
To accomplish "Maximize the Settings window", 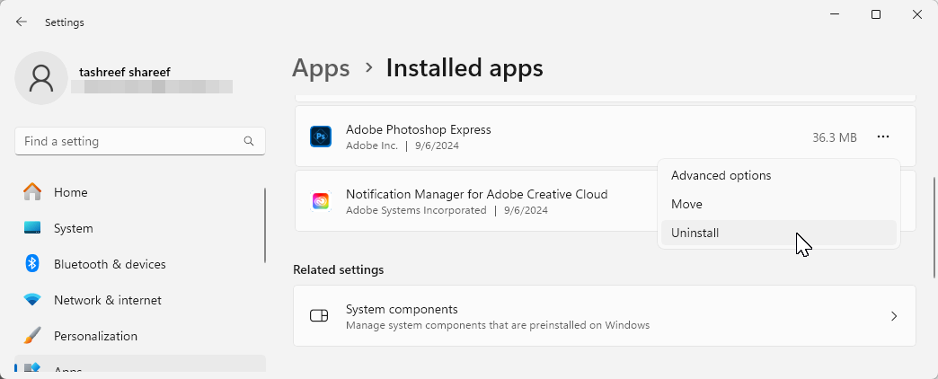I will 876,14.
